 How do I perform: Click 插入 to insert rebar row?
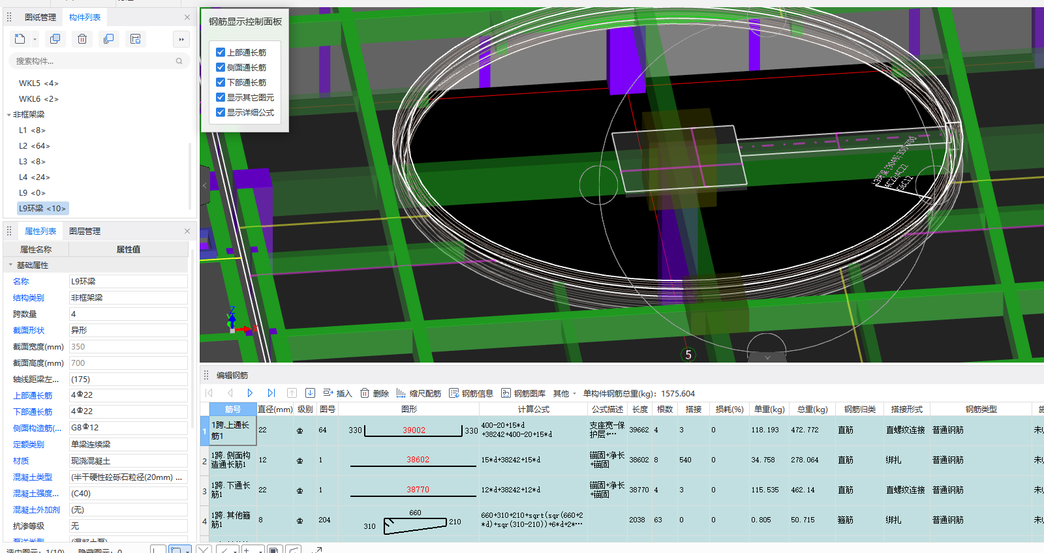[x=337, y=393]
